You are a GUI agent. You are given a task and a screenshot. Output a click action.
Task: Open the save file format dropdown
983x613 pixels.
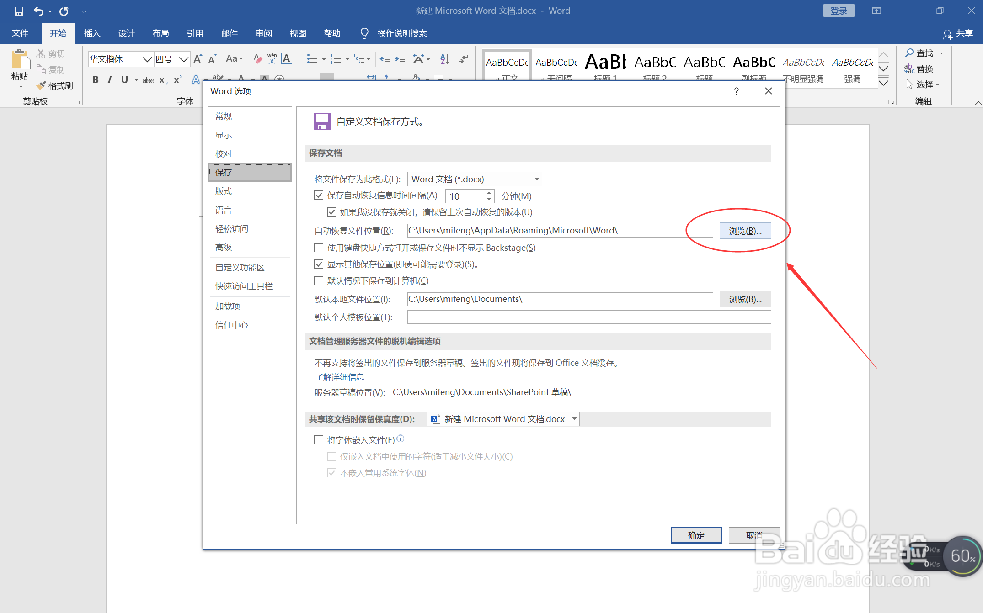[537, 179]
